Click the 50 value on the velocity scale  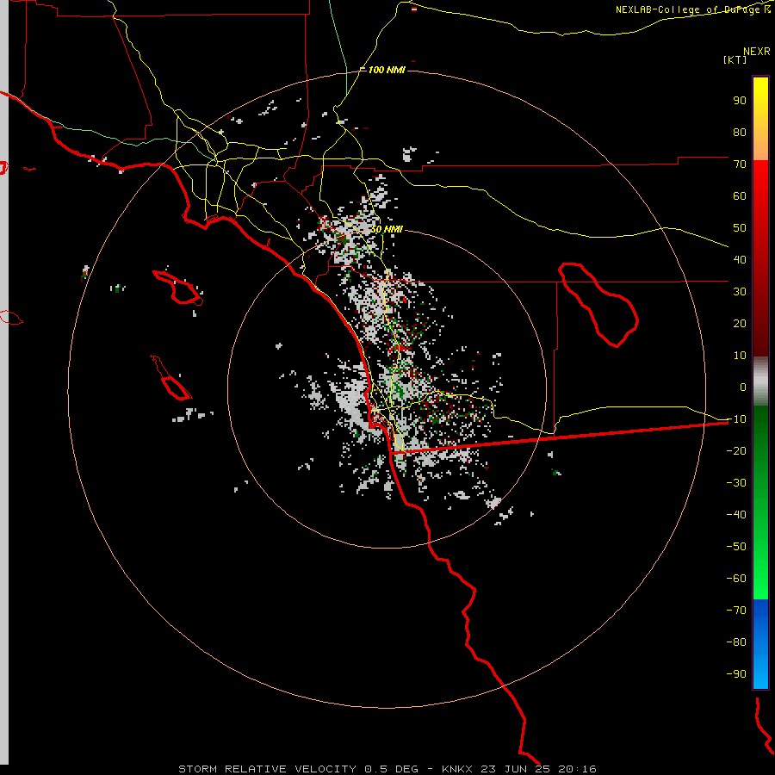click(740, 228)
